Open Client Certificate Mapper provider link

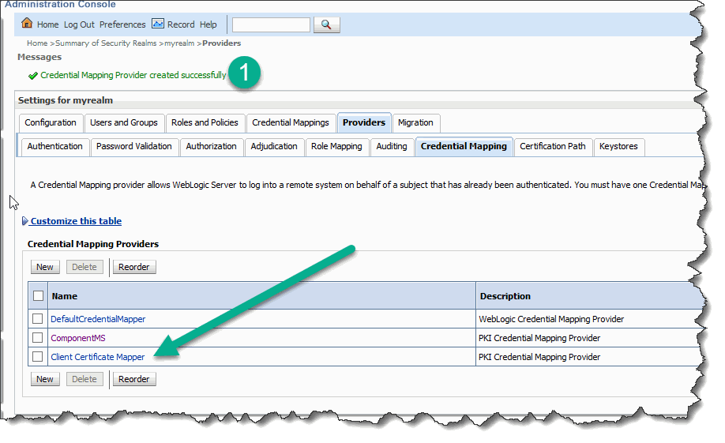(x=98, y=357)
